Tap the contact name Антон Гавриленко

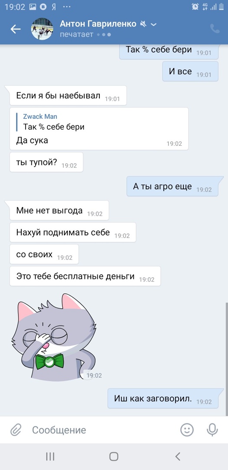(x=98, y=23)
